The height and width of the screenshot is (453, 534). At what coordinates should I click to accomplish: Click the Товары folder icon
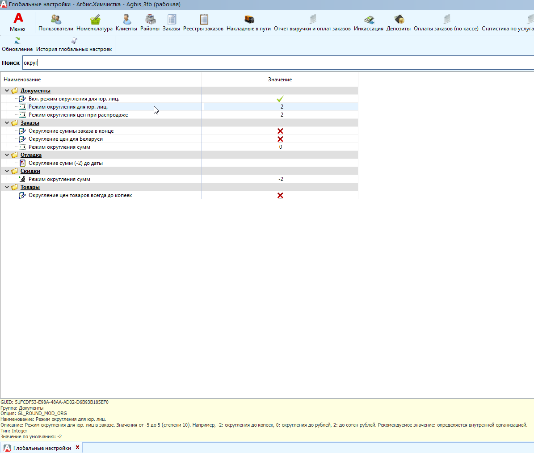(15, 187)
